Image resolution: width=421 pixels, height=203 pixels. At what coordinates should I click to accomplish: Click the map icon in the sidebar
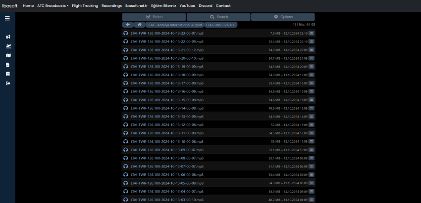pyautogui.click(x=7, y=55)
